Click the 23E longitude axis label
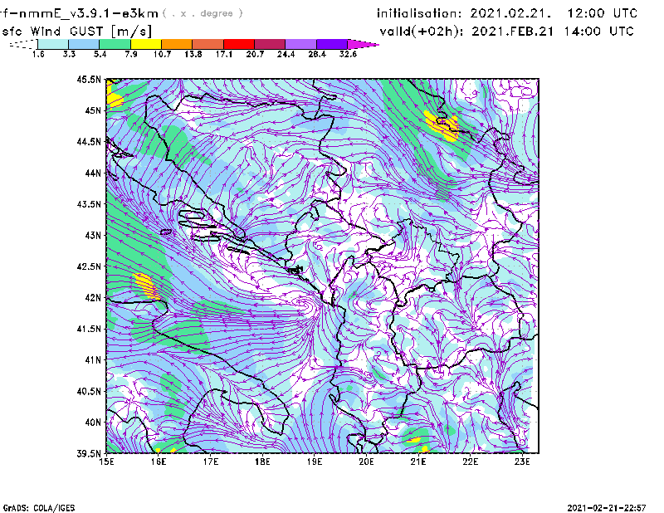 click(522, 462)
